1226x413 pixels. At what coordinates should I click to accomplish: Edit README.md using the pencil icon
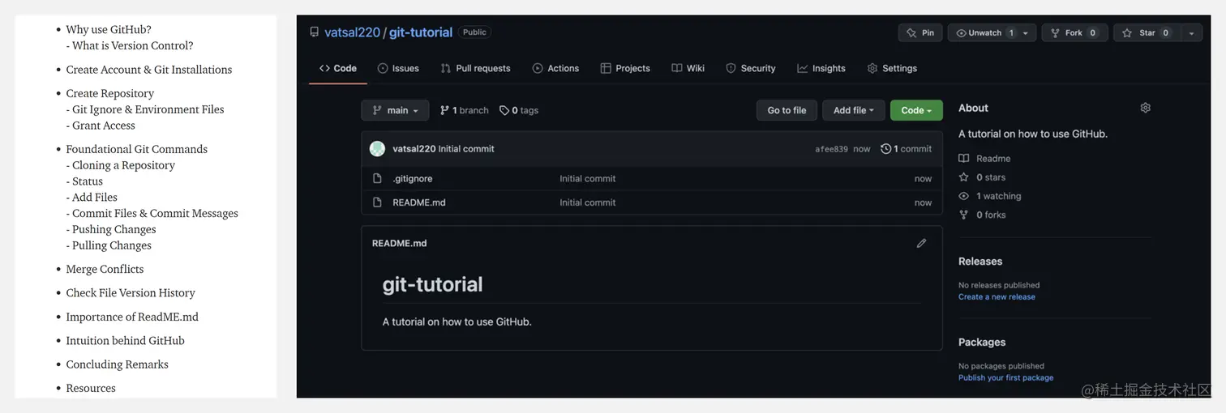coord(921,243)
